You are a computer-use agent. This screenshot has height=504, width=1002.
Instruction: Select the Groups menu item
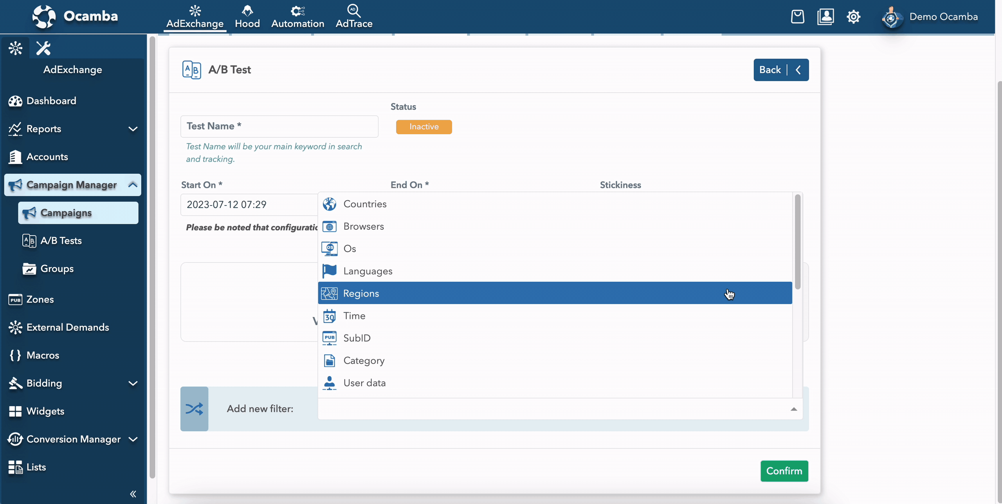[x=57, y=269]
